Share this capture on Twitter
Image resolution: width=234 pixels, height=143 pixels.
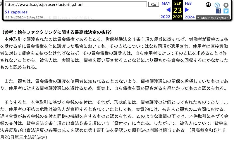point(226,11)
